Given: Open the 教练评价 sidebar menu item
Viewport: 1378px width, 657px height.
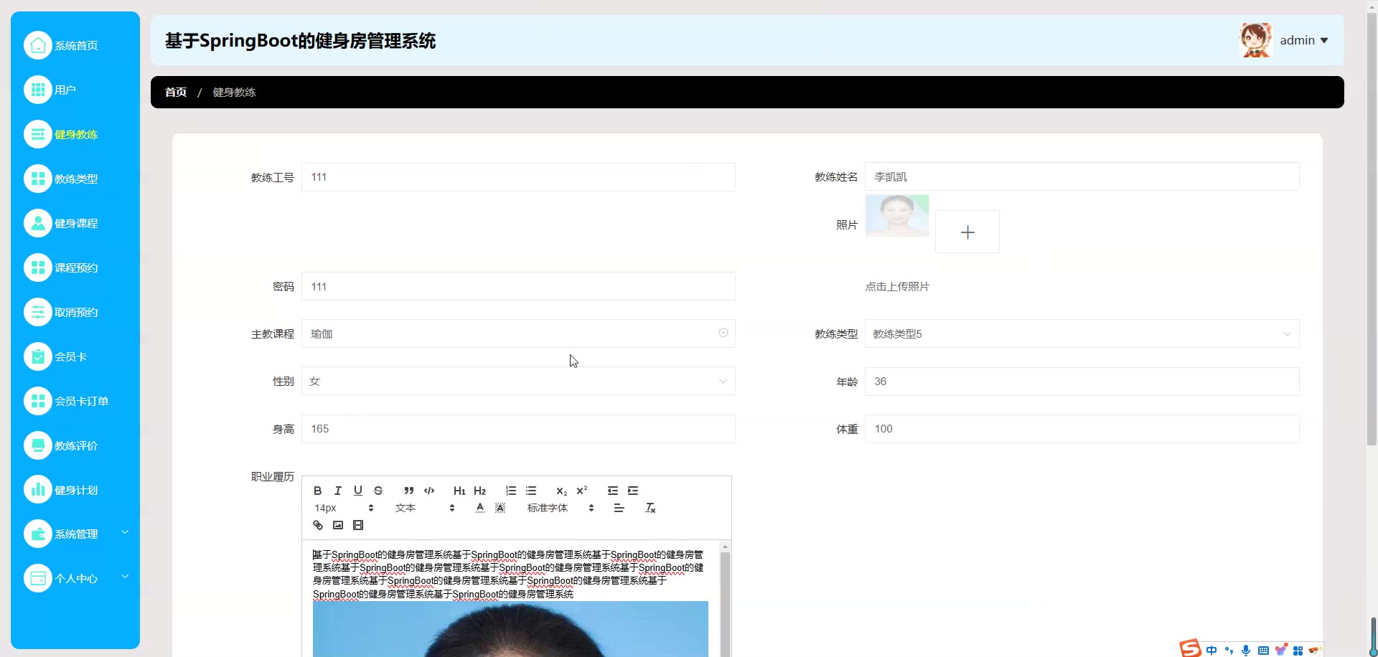Looking at the screenshot, I should tap(75, 445).
